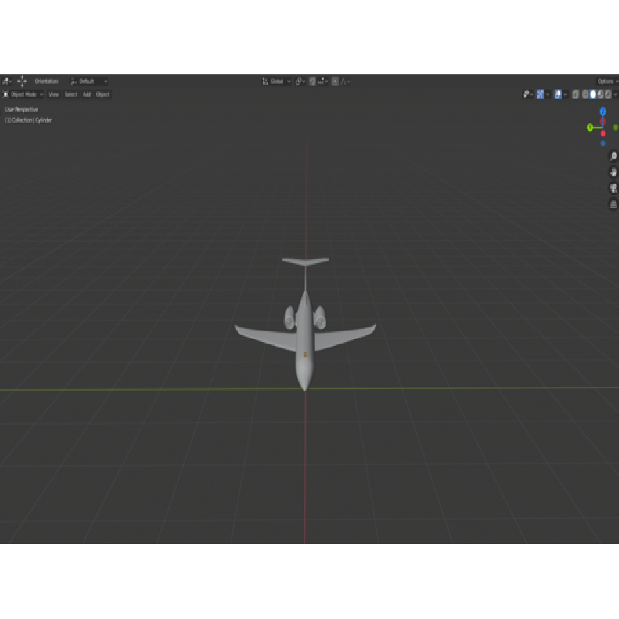Select the wireframe viewport shading icon
The height and width of the screenshot is (619, 619).
point(585,94)
